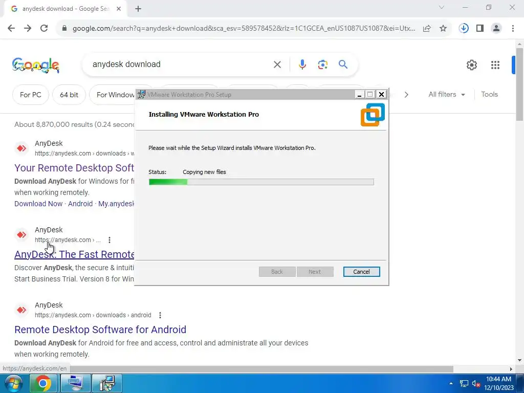Viewport: 524px width, 393px height.
Task: Cancel the VMware installation
Action: pos(362,272)
